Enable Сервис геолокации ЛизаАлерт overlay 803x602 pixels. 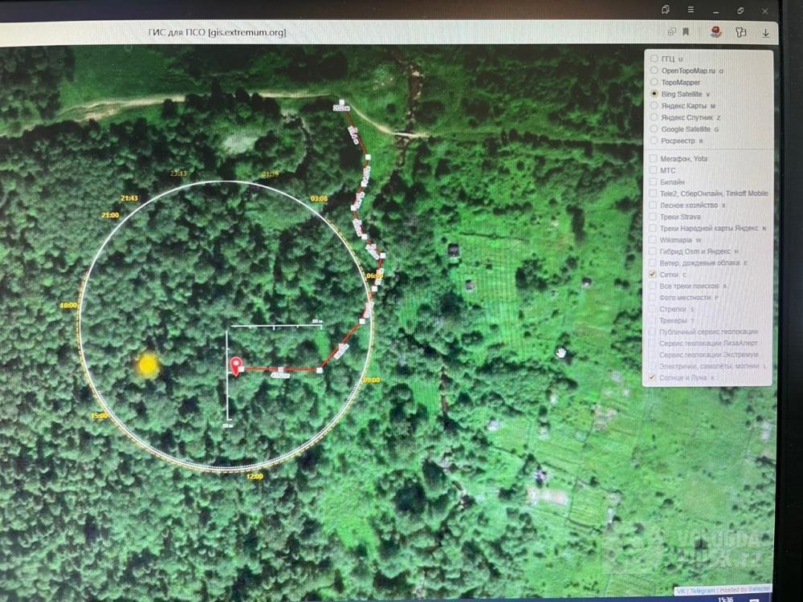pos(652,343)
